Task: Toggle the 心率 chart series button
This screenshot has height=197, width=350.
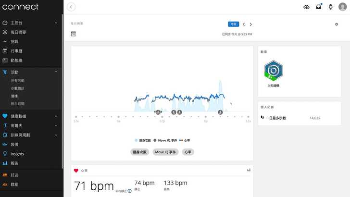Action: (188, 152)
